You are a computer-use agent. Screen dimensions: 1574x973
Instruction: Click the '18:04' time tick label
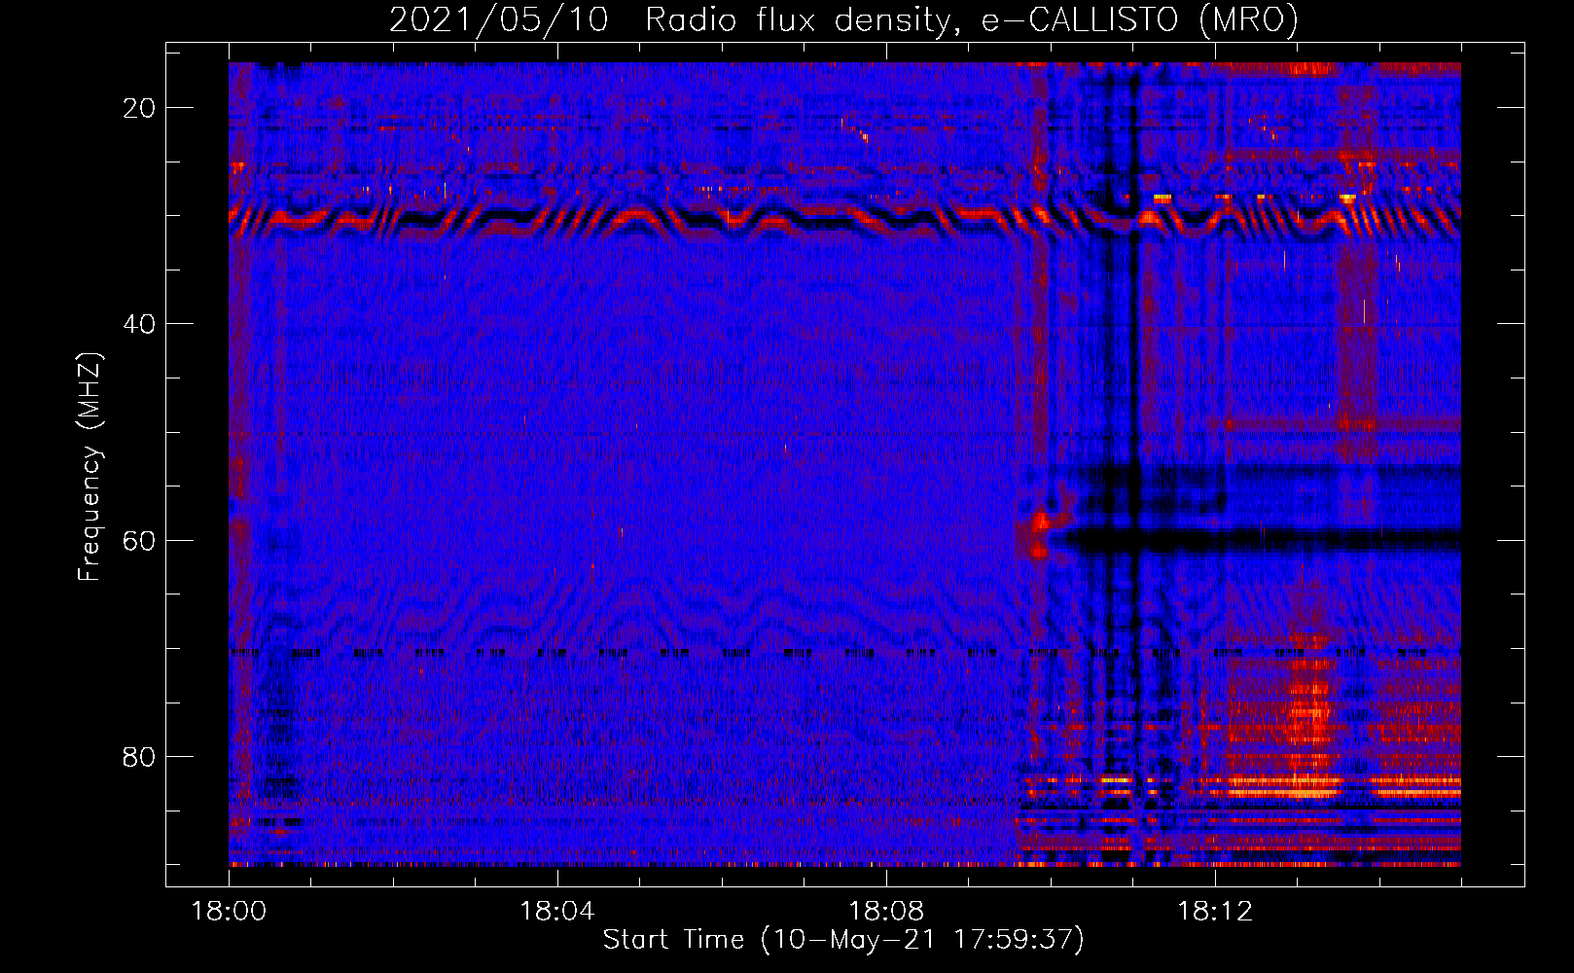pyautogui.click(x=557, y=912)
